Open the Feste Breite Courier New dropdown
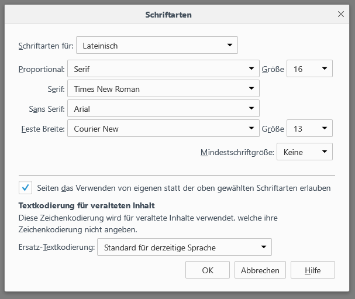Image resolution: width=355 pixels, height=299 pixels. (163, 128)
